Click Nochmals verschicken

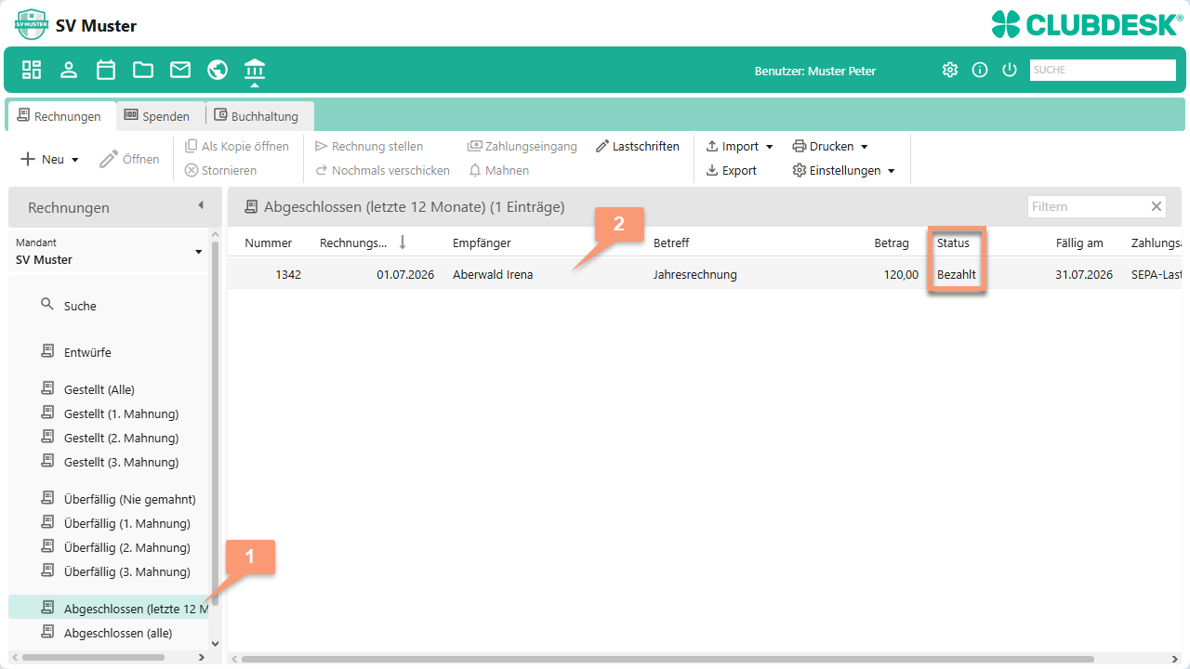point(382,170)
